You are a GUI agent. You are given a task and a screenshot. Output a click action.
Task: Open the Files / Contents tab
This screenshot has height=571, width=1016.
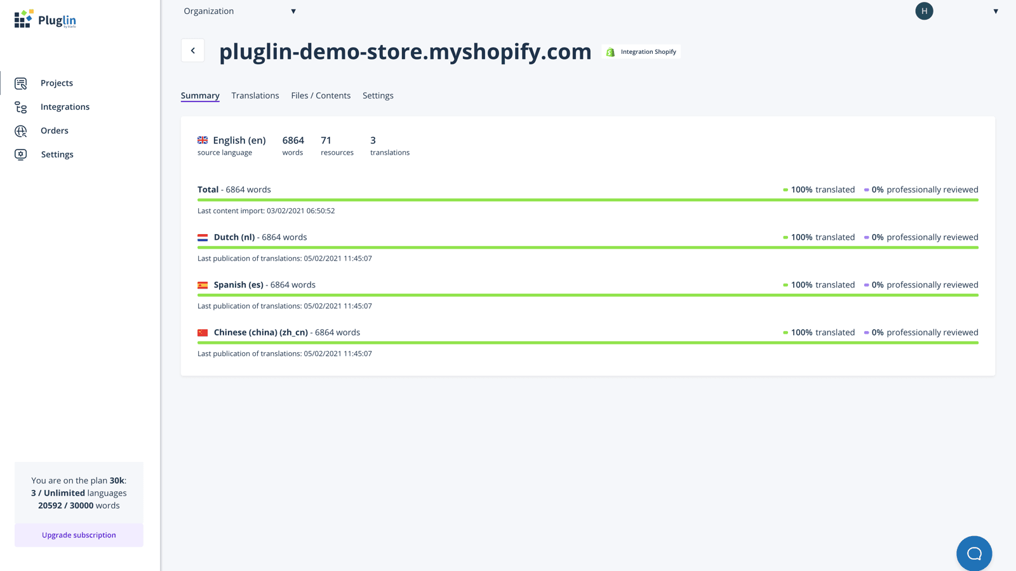point(321,96)
